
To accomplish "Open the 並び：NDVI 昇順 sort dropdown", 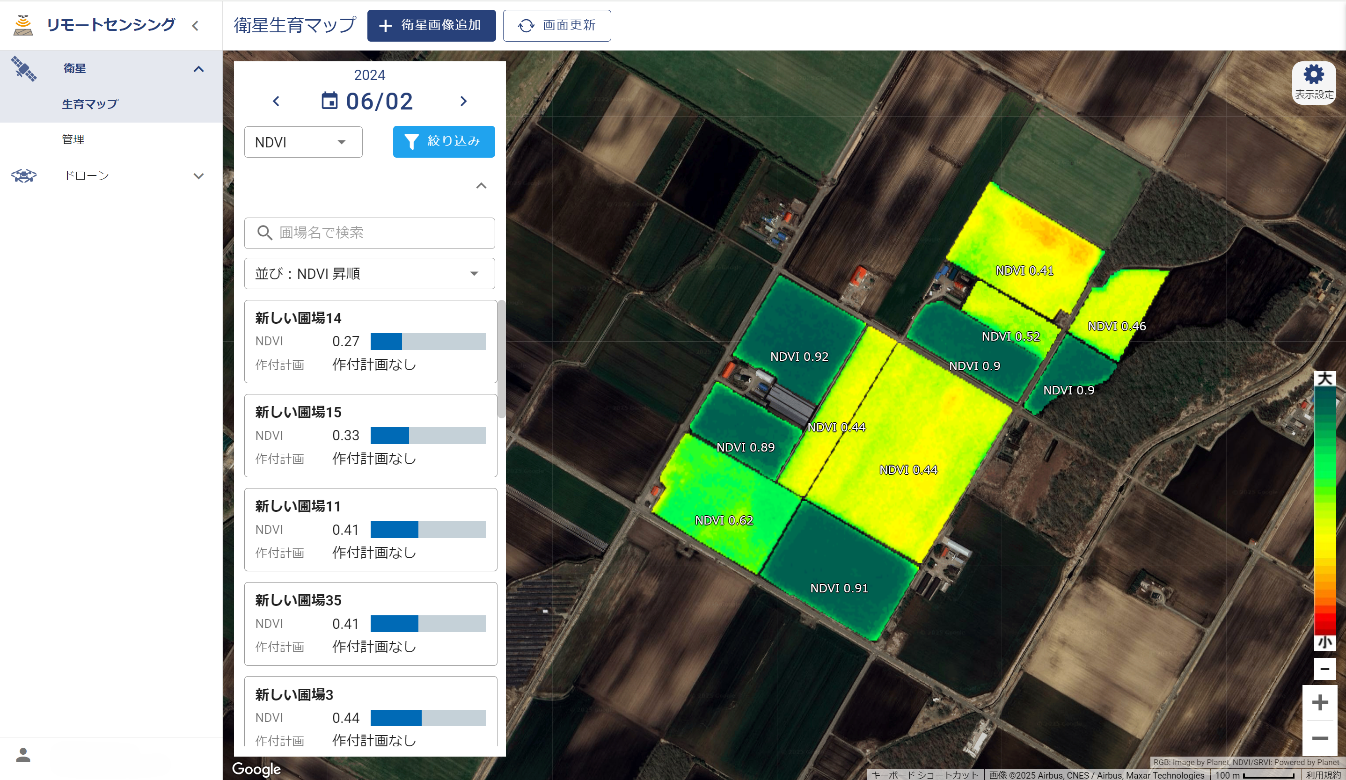I will click(369, 274).
